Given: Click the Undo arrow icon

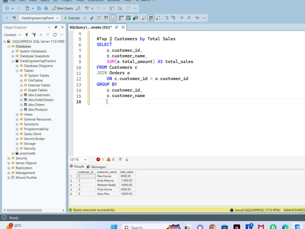Looking at the screenshot, I should pos(87,8).
